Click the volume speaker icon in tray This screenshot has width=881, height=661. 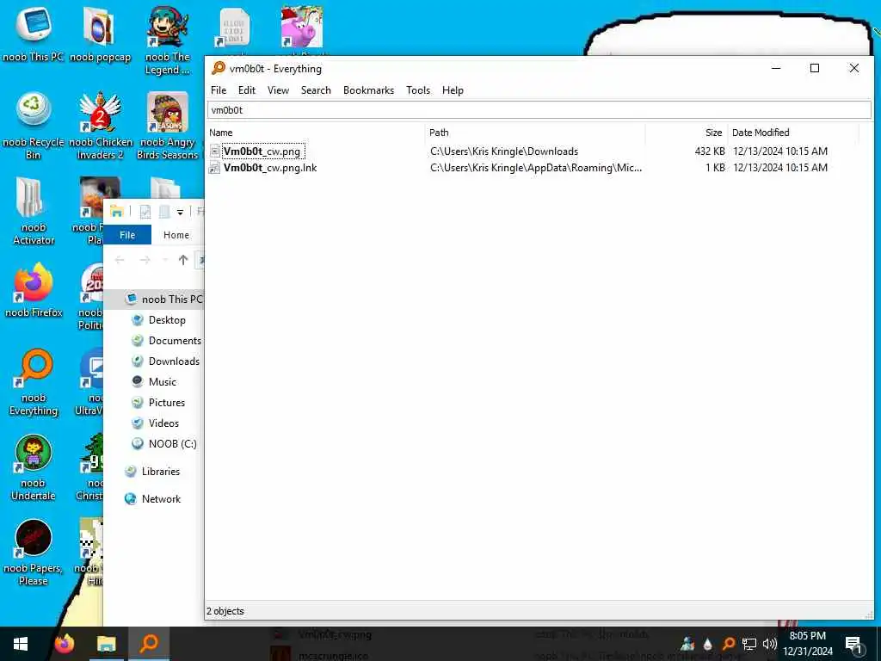pyautogui.click(x=769, y=644)
